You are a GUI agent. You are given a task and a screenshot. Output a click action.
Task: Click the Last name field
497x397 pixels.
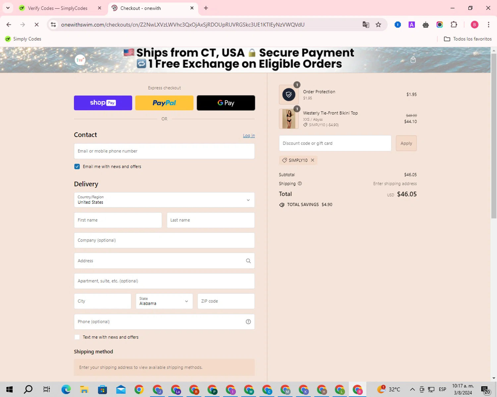pos(211,220)
